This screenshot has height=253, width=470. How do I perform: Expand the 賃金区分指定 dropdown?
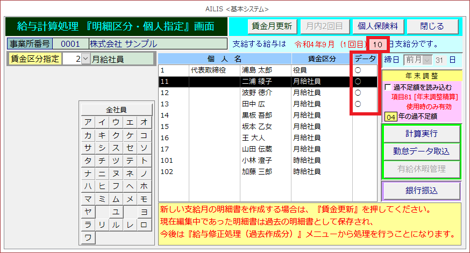coord(86,59)
